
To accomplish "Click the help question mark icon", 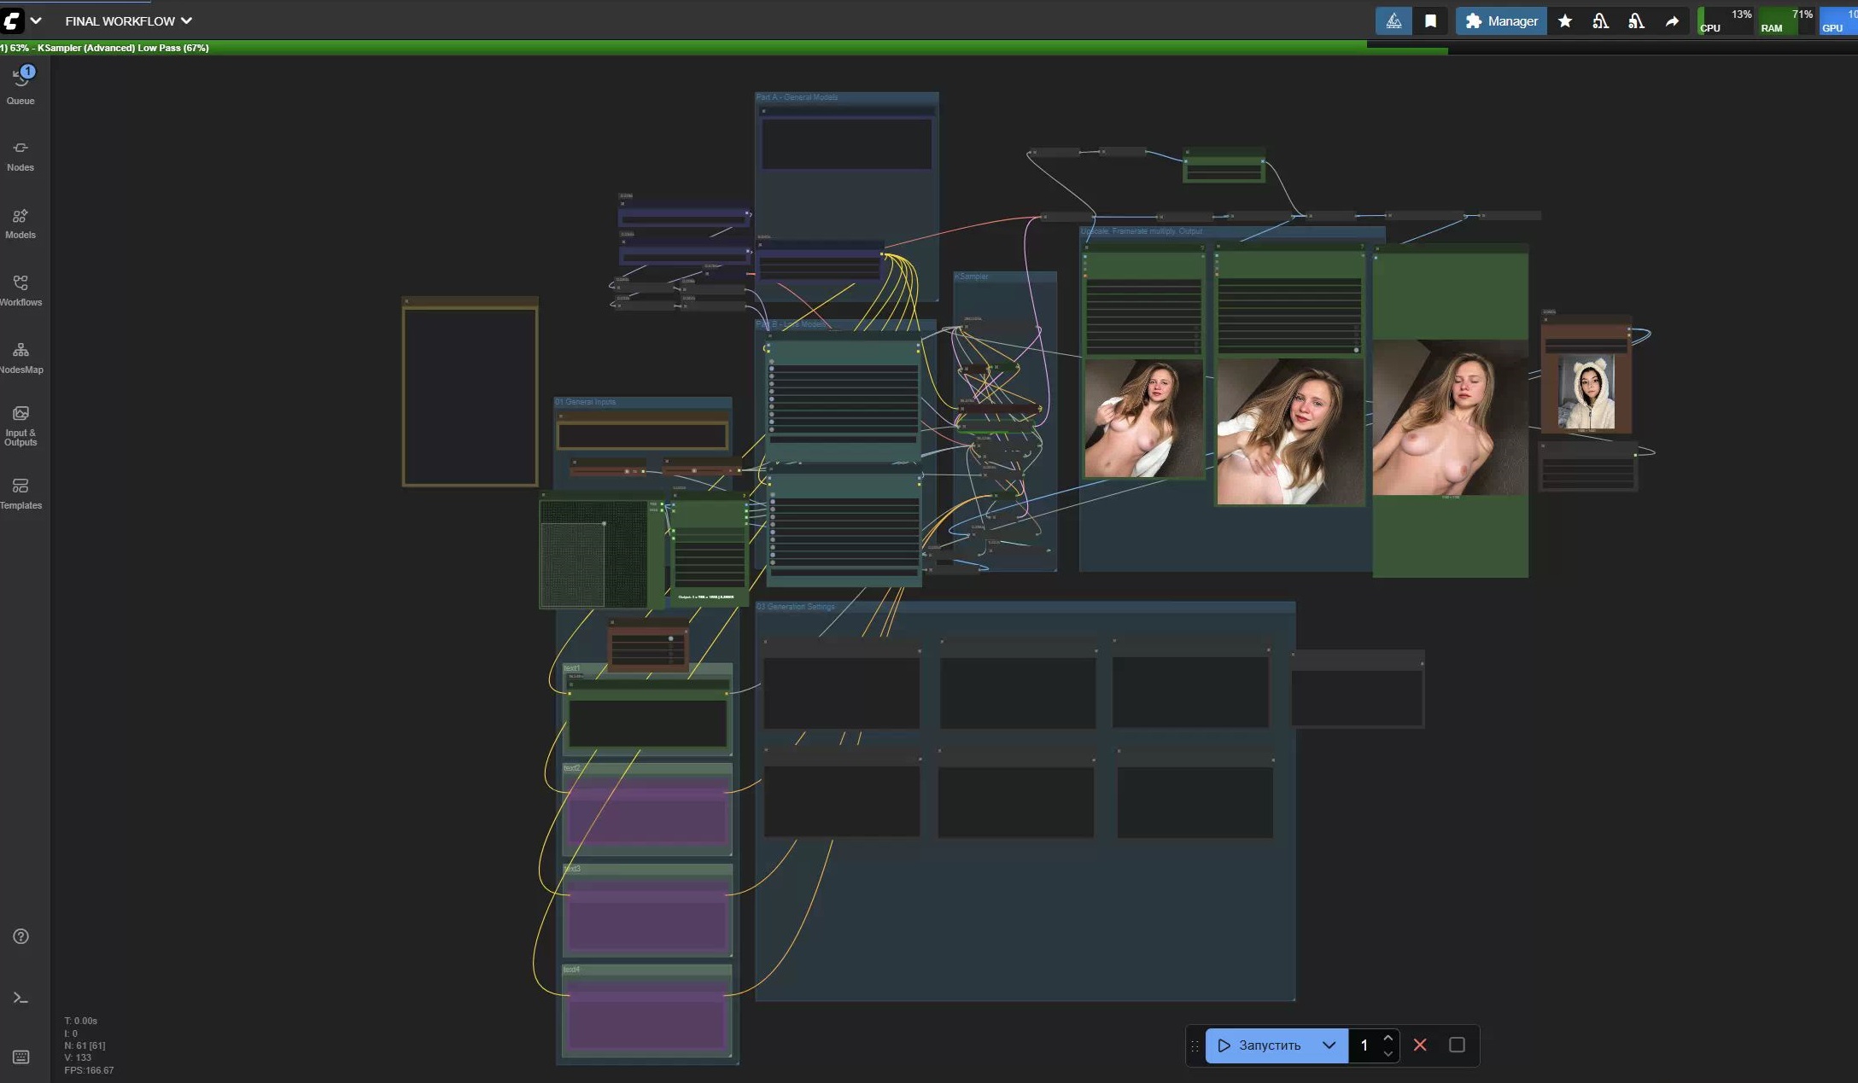I will click(20, 936).
